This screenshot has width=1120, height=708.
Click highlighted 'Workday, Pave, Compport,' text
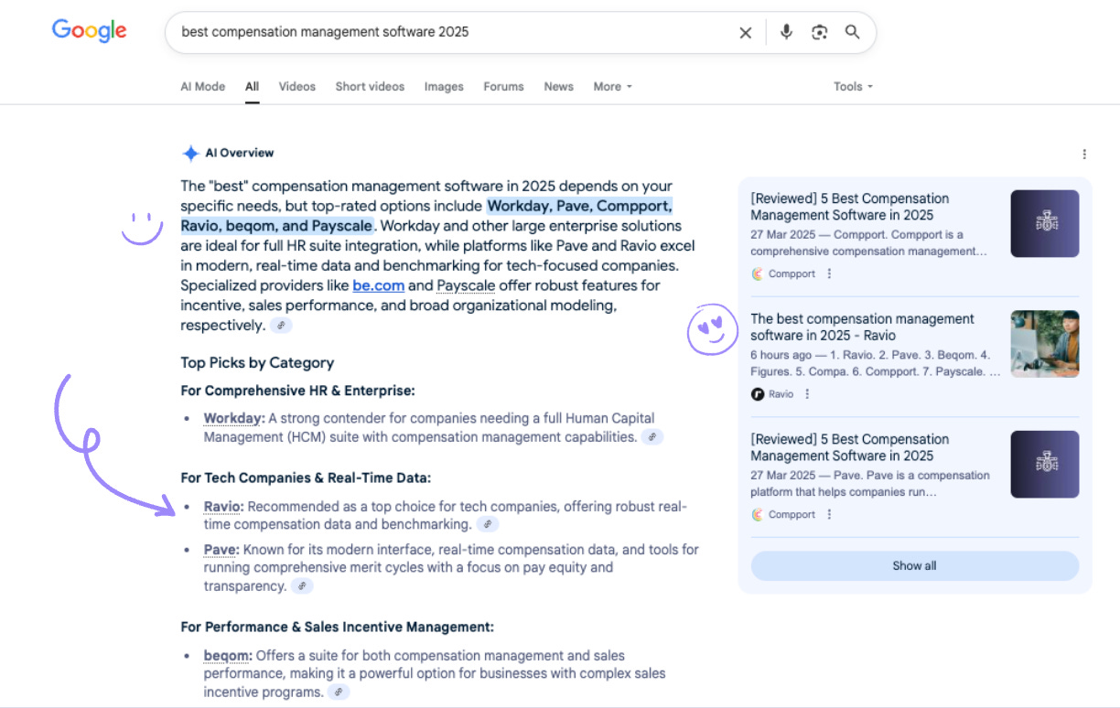click(579, 206)
